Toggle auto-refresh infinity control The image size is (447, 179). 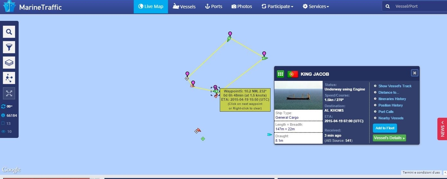point(7,107)
